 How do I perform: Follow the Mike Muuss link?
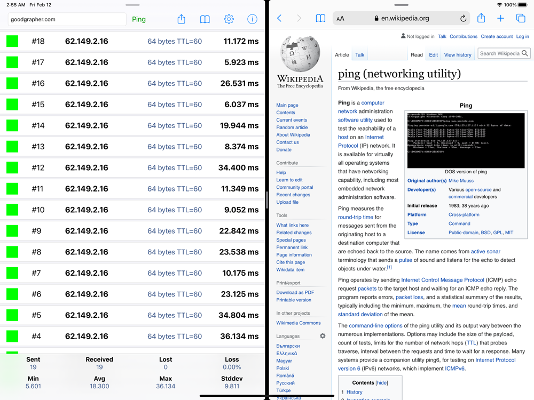click(461, 181)
